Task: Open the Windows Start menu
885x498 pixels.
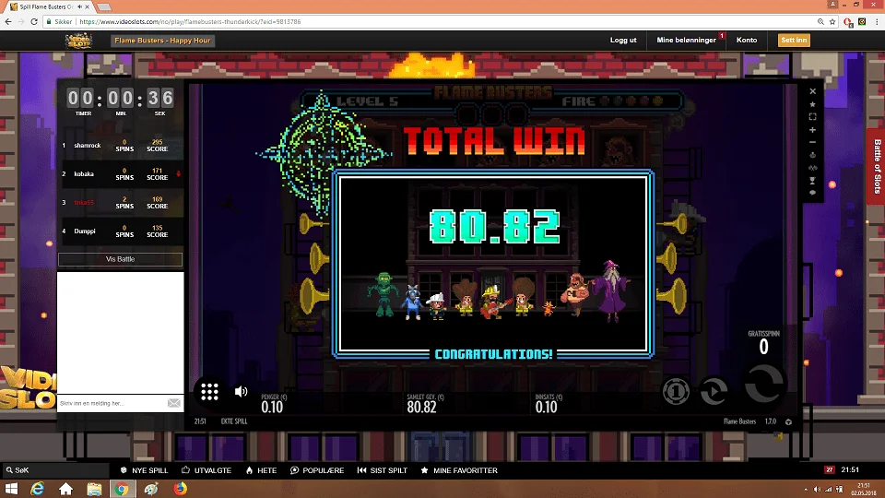Action: [11, 489]
